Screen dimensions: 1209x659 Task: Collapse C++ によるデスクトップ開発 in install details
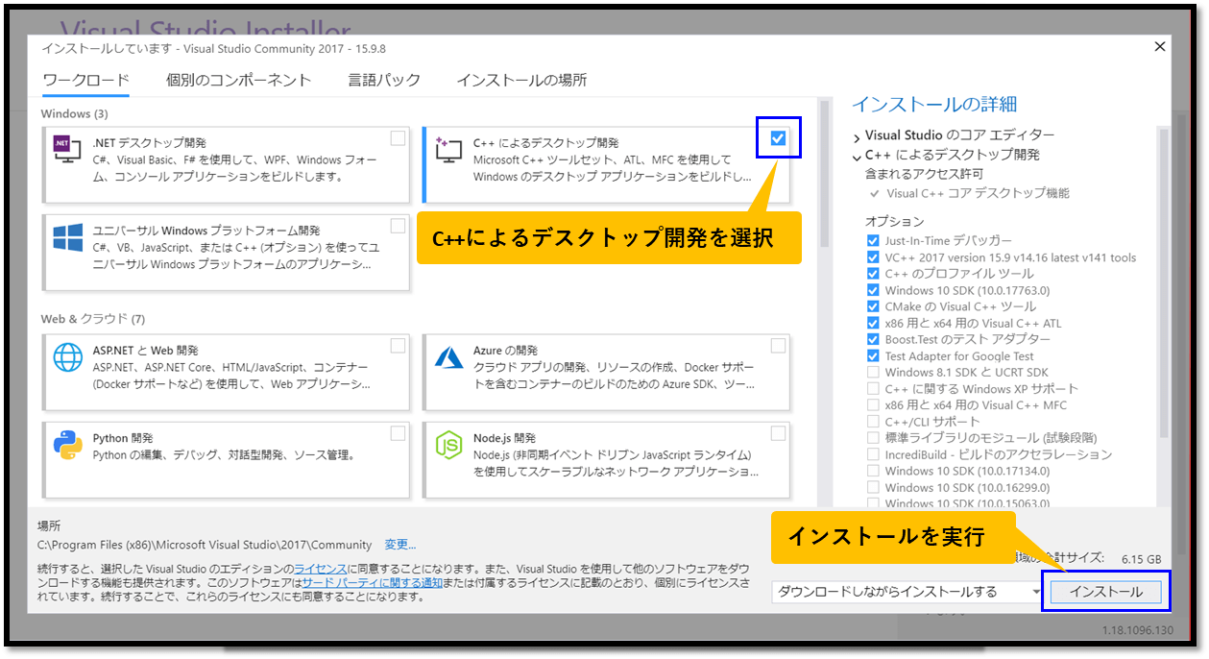(x=857, y=156)
